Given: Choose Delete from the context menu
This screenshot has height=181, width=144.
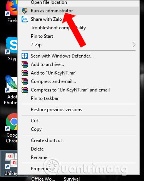Looking at the screenshot, I should point(79,149).
